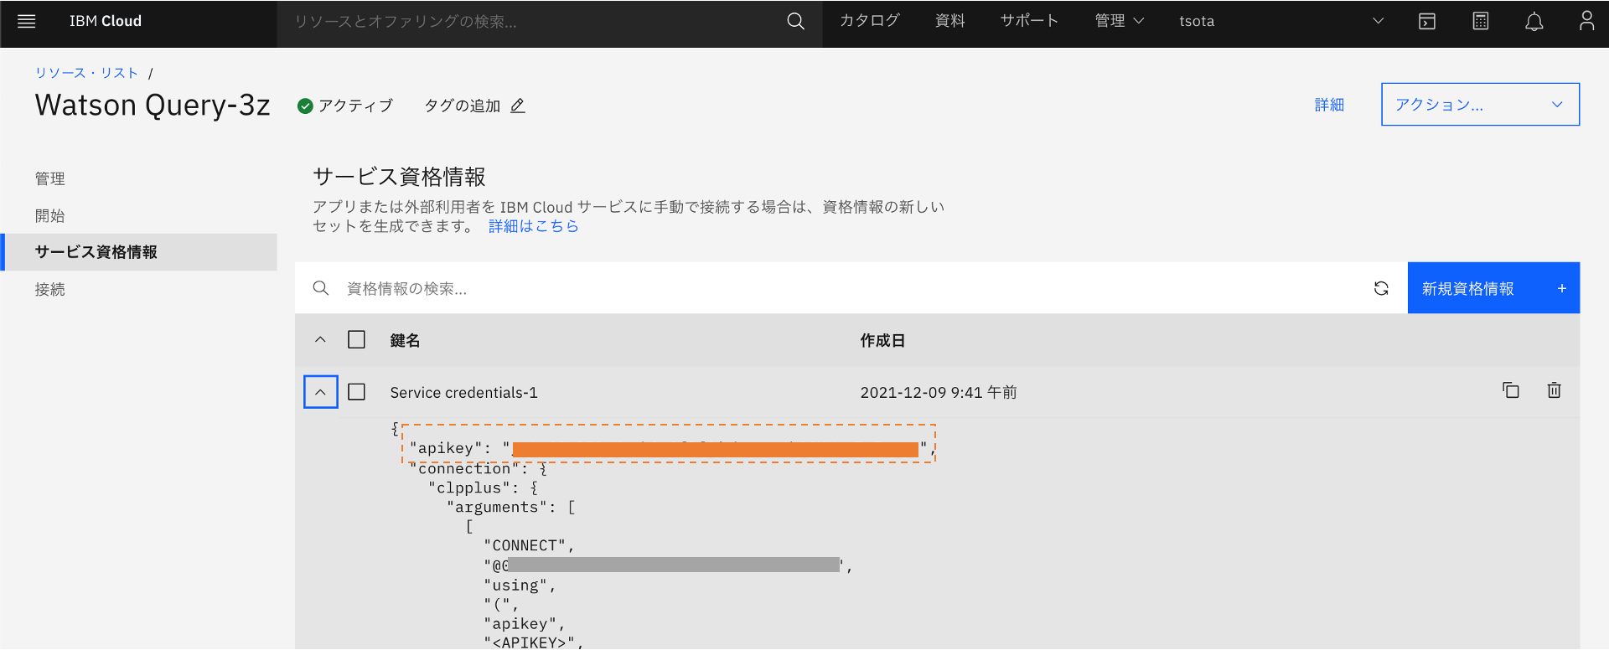Follow the 詳細はこちら link
Viewport: 1609px width, 650px height.
(534, 226)
